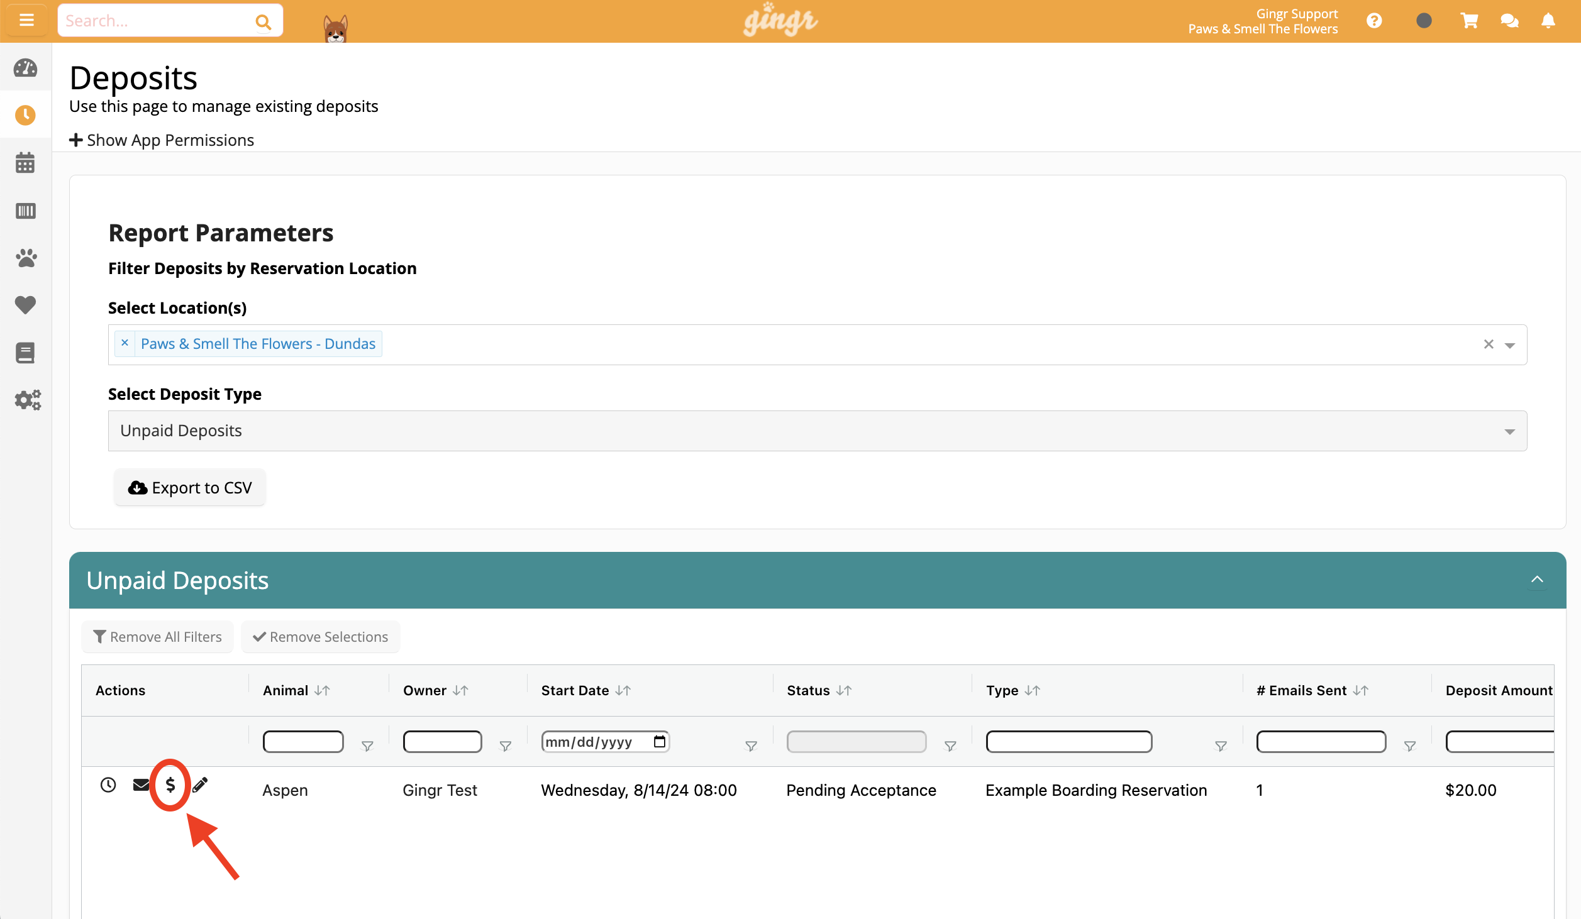Click Remove All Filters button
Screen dimensions: 1581x919
(157, 637)
